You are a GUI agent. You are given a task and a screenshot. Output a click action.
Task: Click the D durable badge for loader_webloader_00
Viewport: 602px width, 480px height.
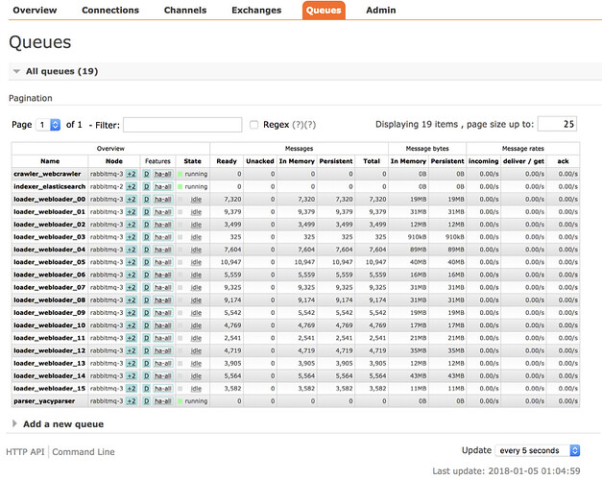click(x=146, y=200)
